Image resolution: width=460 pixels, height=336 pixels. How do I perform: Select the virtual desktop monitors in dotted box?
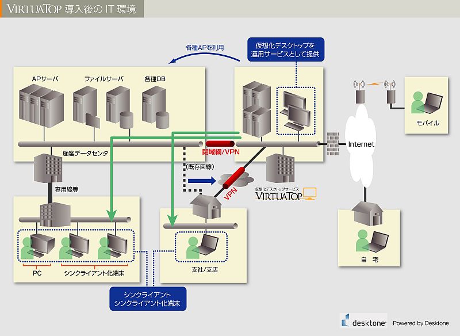[x=295, y=110]
